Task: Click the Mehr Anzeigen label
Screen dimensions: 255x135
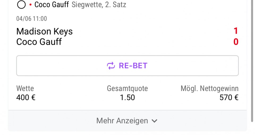Action: (x=122, y=121)
